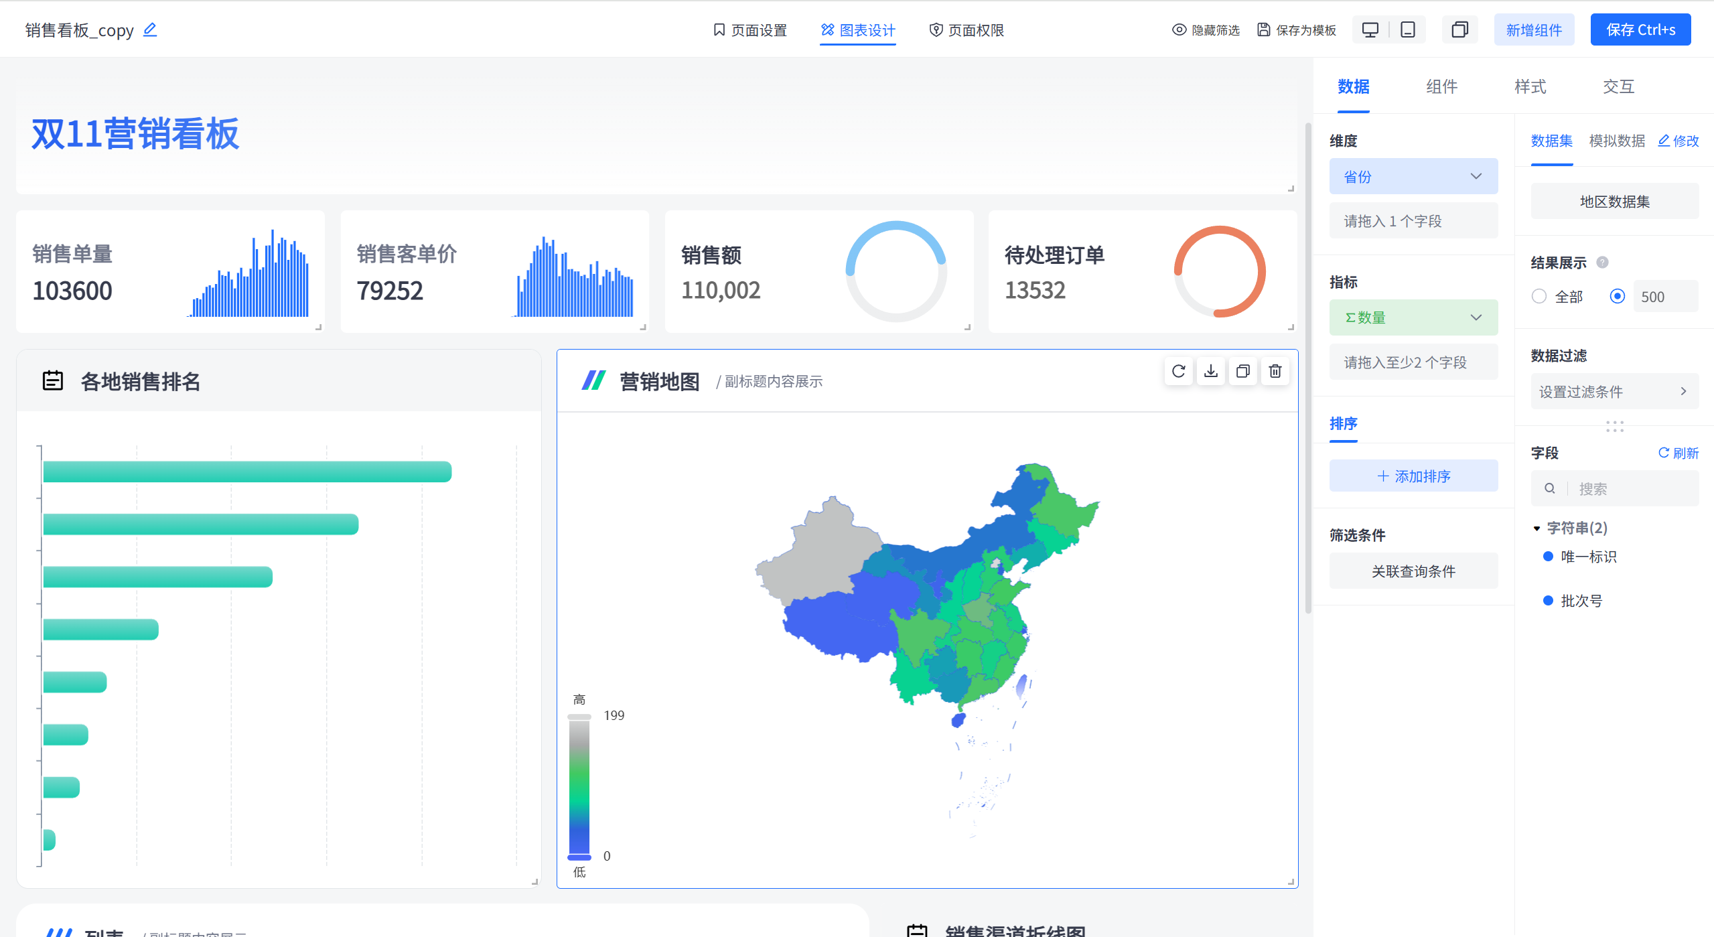Save the dashboard with 保存 Ctrl+s
This screenshot has width=1714, height=937.
pyautogui.click(x=1640, y=29)
